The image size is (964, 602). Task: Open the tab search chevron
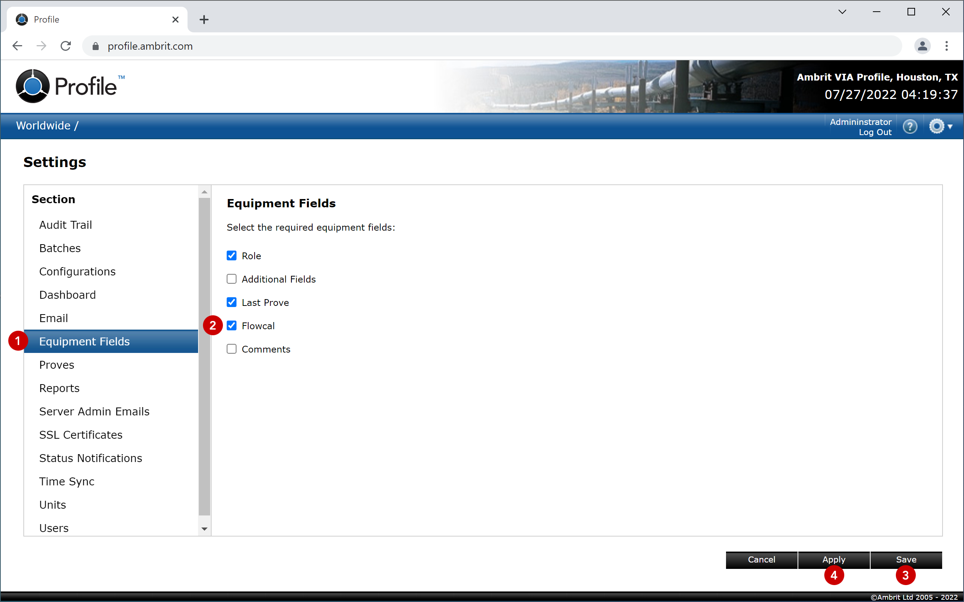point(842,12)
